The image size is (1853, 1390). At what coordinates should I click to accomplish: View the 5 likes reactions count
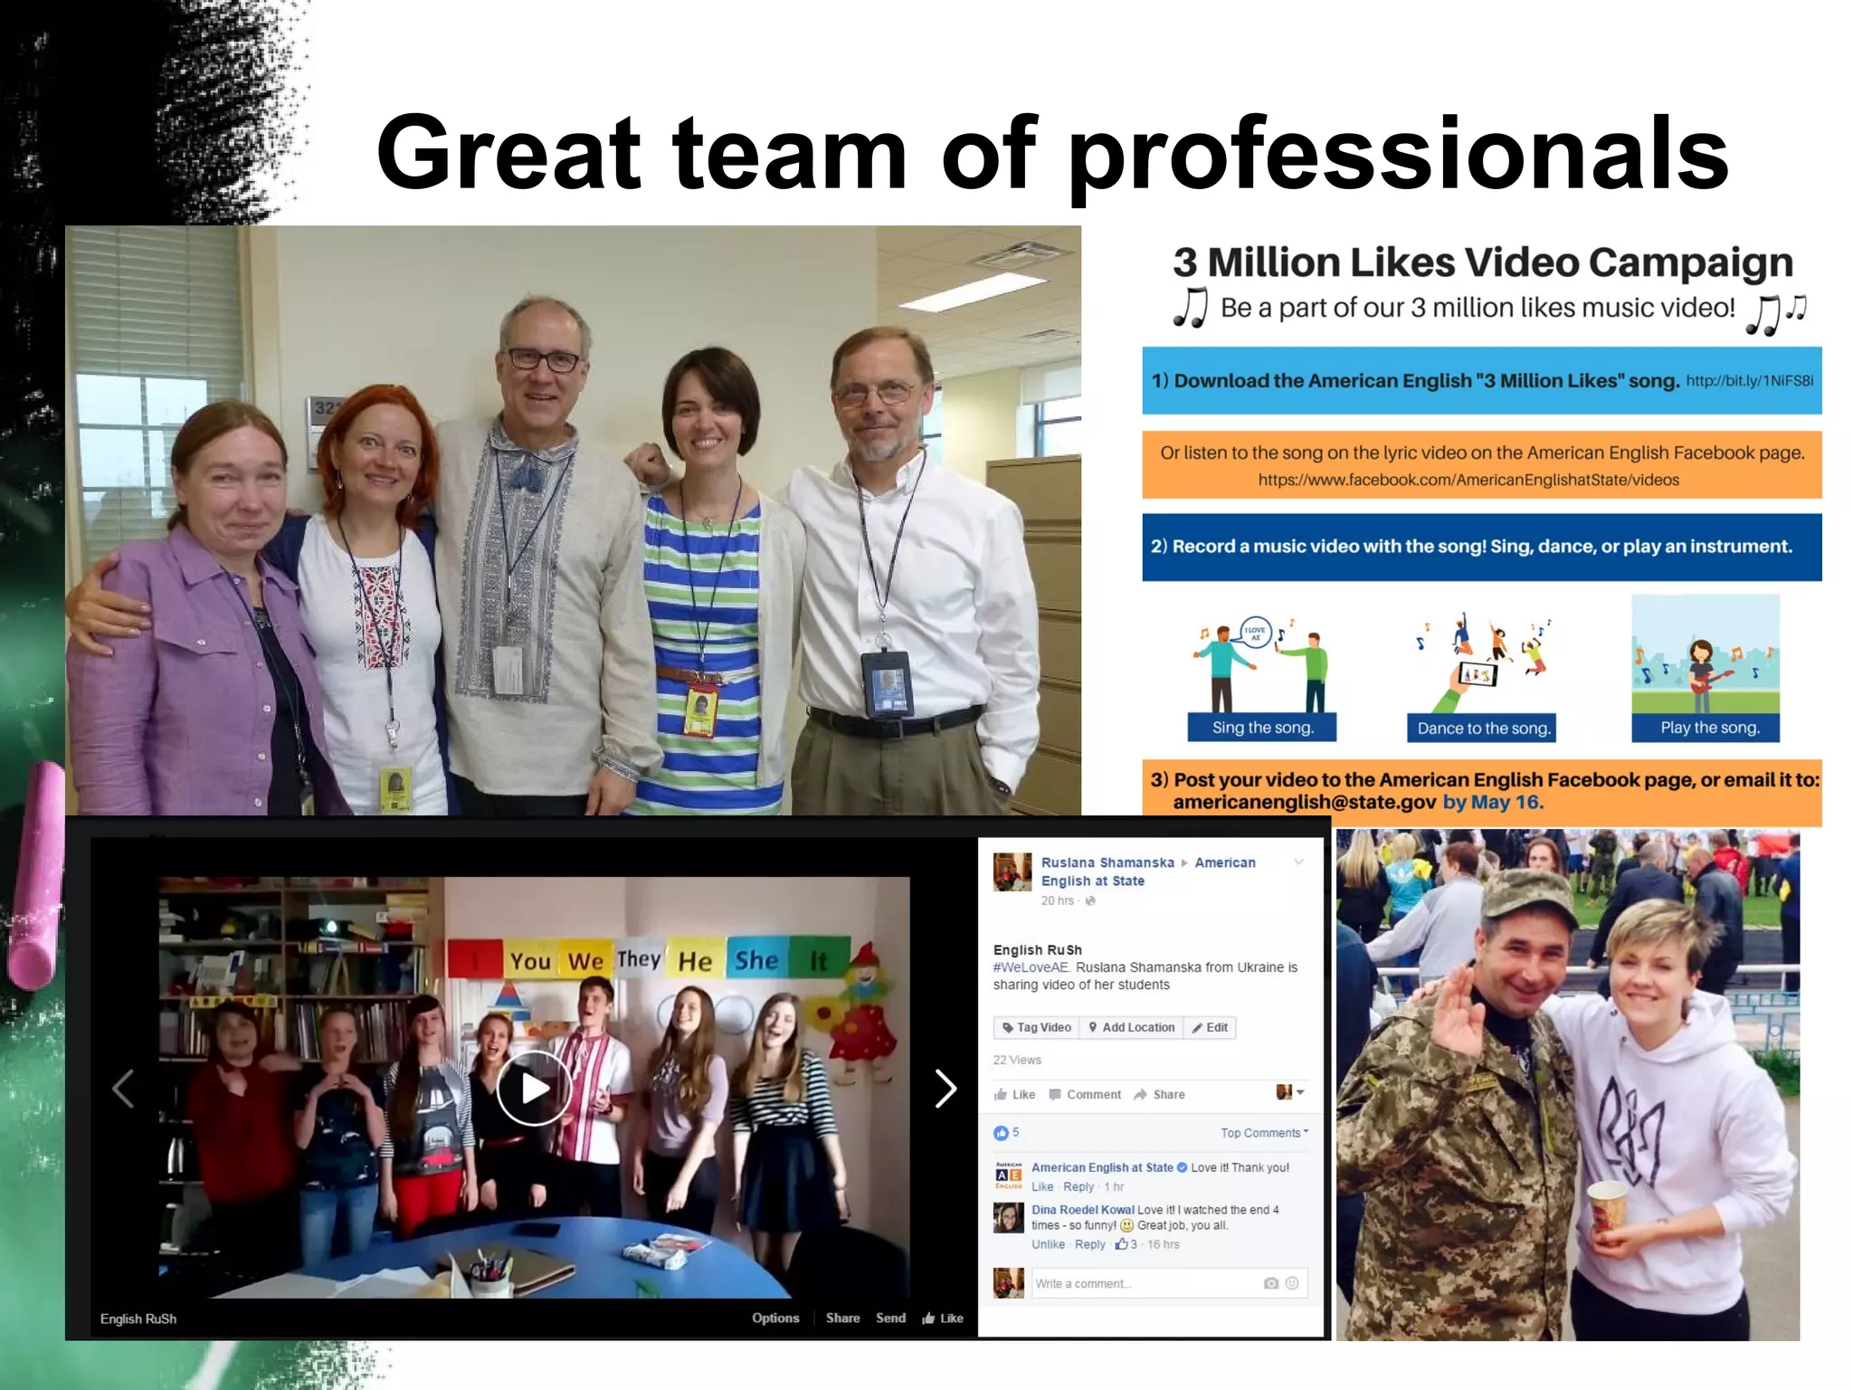[1006, 1132]
